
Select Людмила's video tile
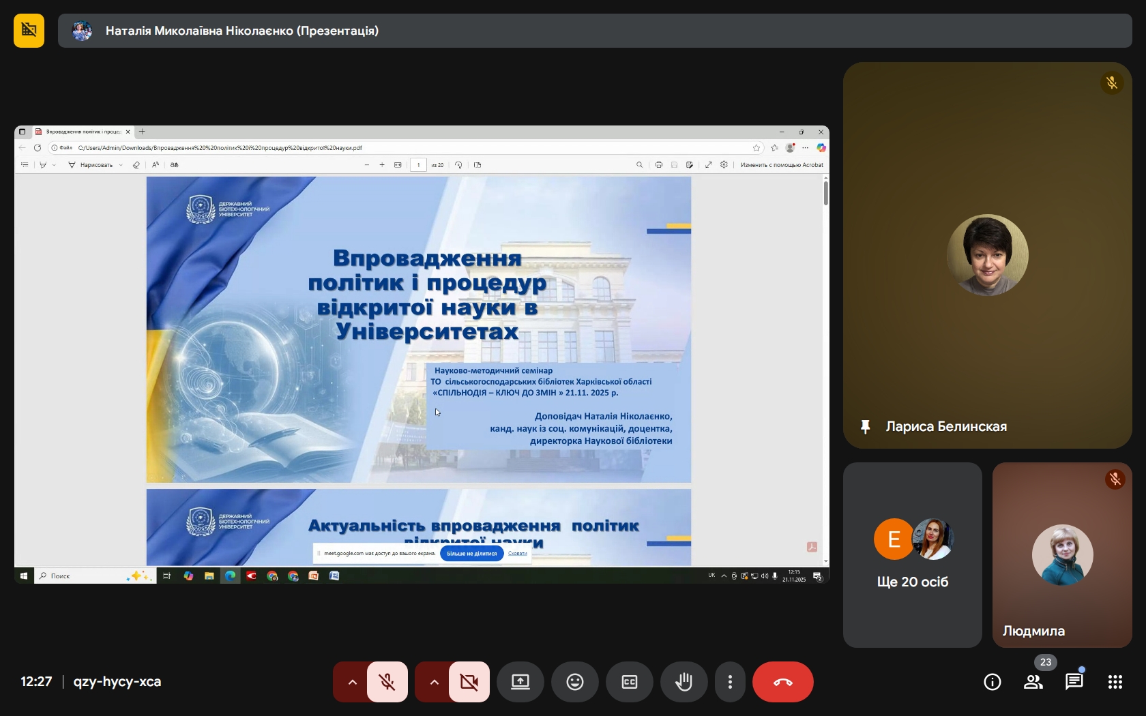coord(1061,555)
